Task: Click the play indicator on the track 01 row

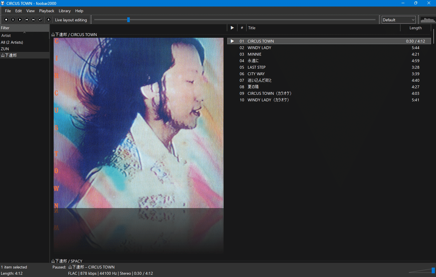Action: coord(233,41)
